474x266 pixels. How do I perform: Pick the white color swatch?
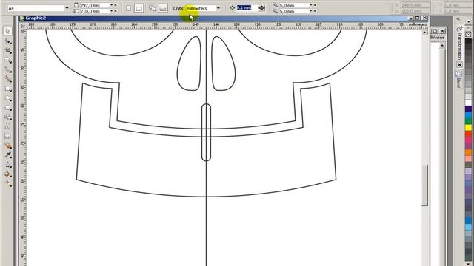click(468, 103)
